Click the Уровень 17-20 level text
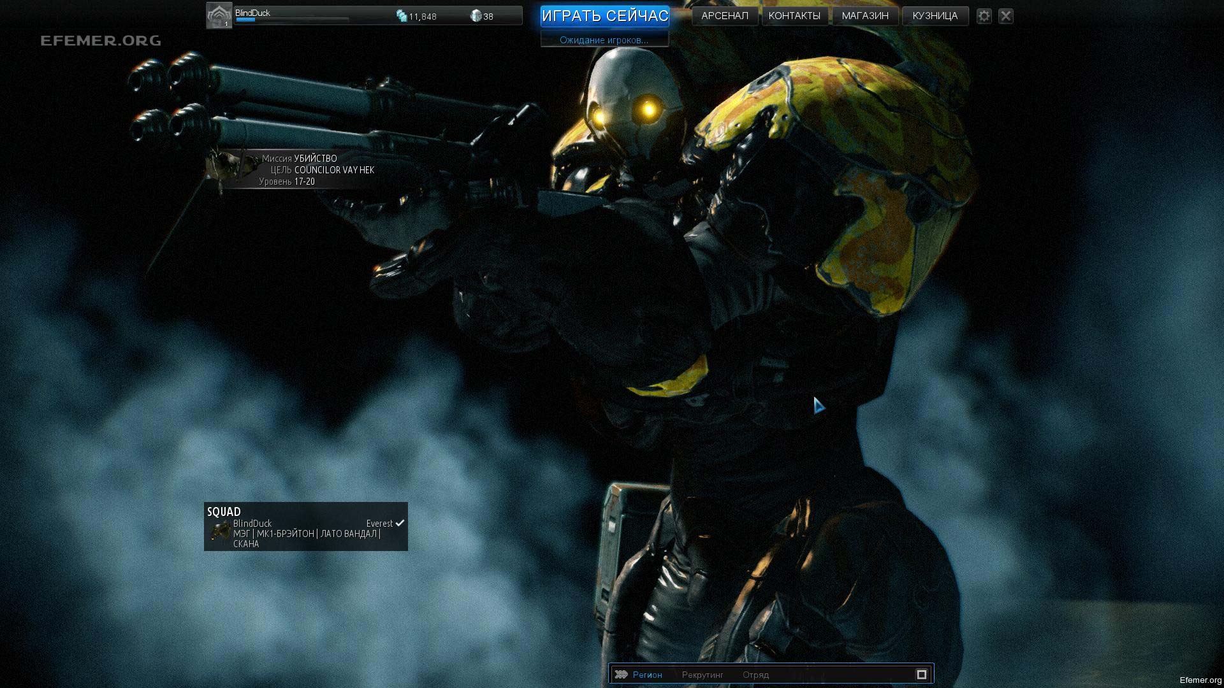 click(287, 182)
